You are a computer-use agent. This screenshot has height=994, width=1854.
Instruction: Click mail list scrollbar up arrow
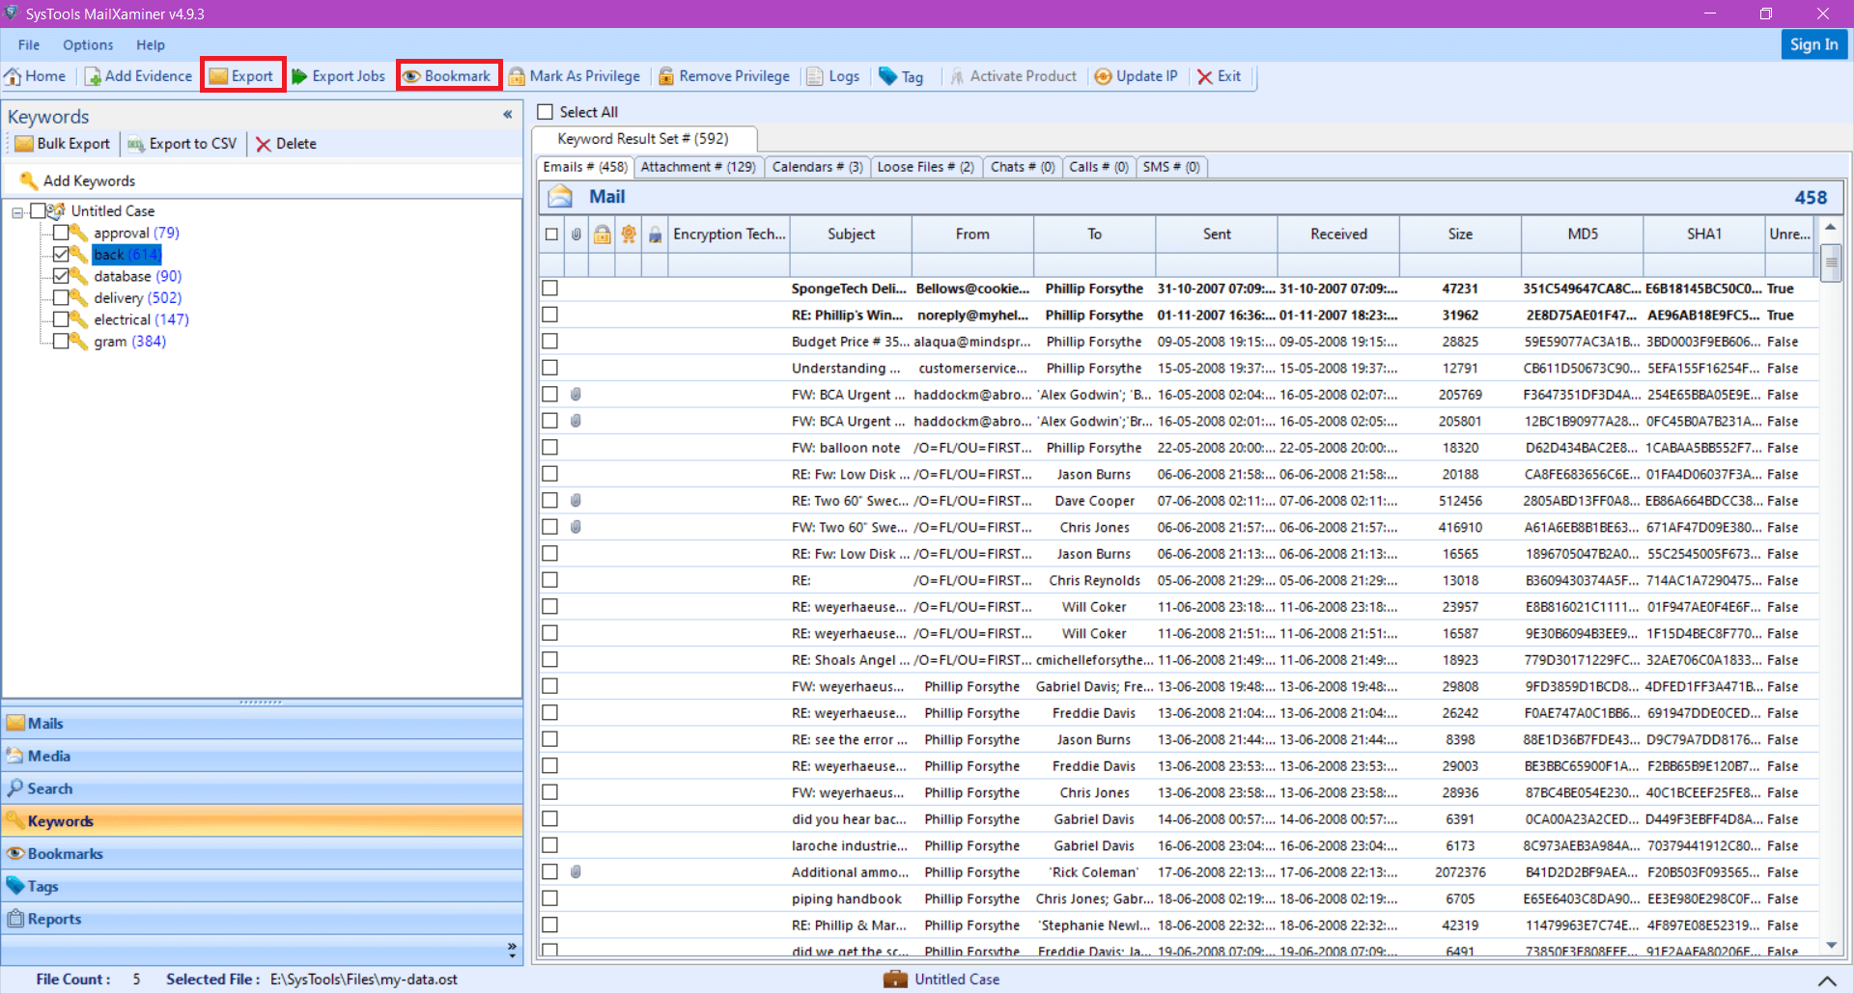[1831, 228]
